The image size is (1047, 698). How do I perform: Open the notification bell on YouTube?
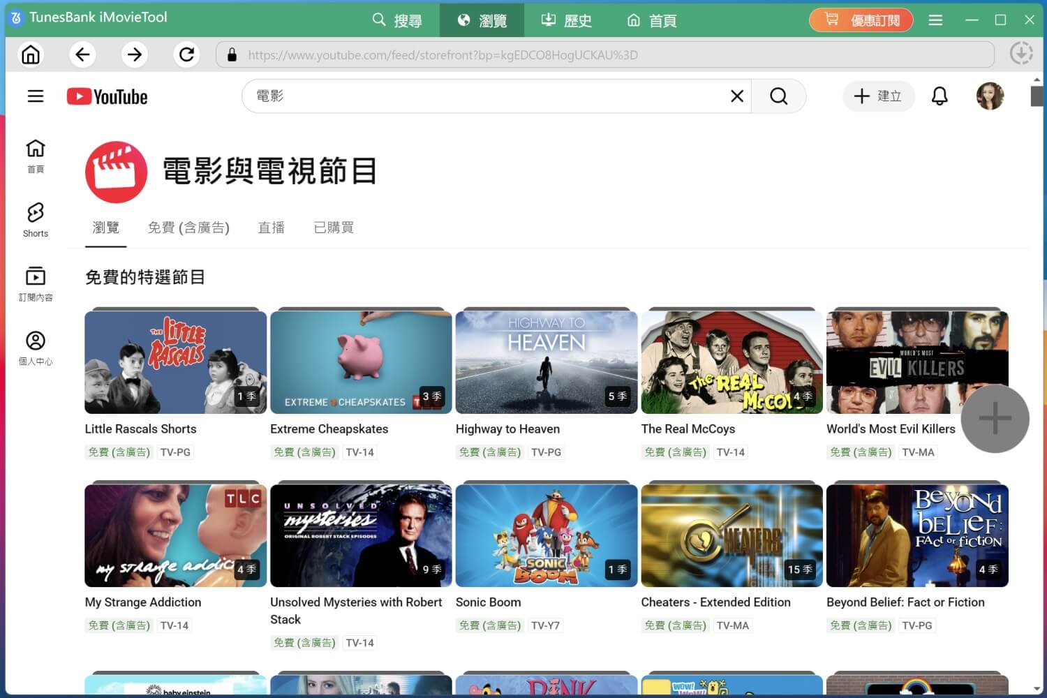pyautogui.click(x=940, y=96)
